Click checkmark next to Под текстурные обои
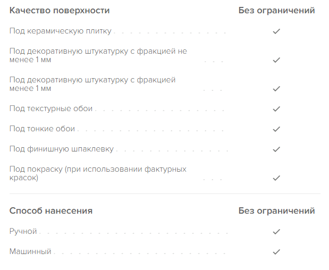Screen dimensions: 329x270 276,109
